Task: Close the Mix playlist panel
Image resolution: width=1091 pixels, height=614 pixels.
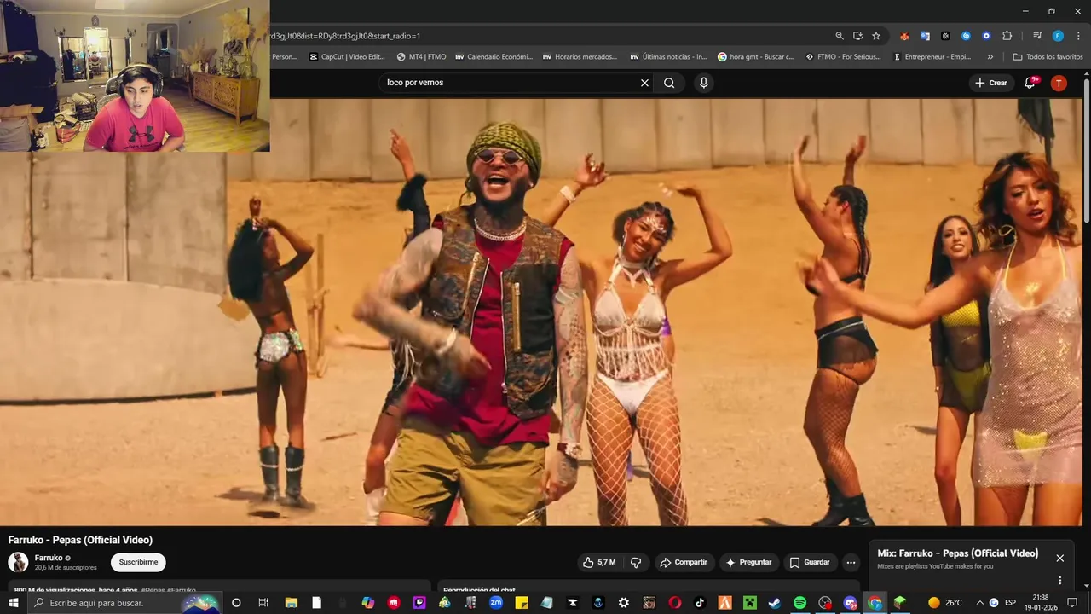Action: pos(1060,558)
